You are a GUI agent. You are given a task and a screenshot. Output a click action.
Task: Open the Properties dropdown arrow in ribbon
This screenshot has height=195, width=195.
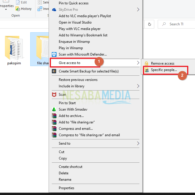6,10
